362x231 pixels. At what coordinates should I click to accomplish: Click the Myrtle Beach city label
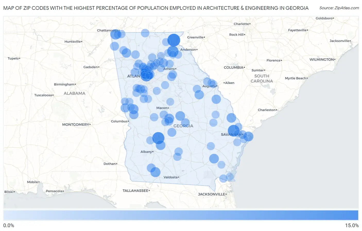(x=296, y=78)
